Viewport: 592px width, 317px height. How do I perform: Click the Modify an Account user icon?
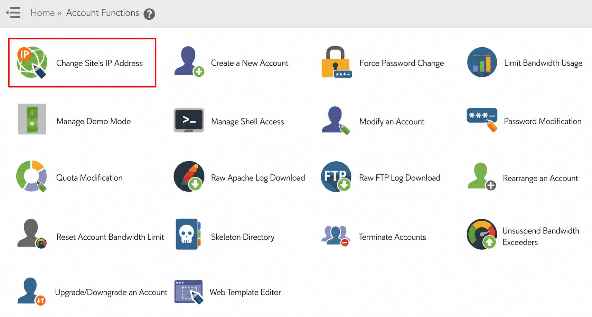[x=336, y=121]
